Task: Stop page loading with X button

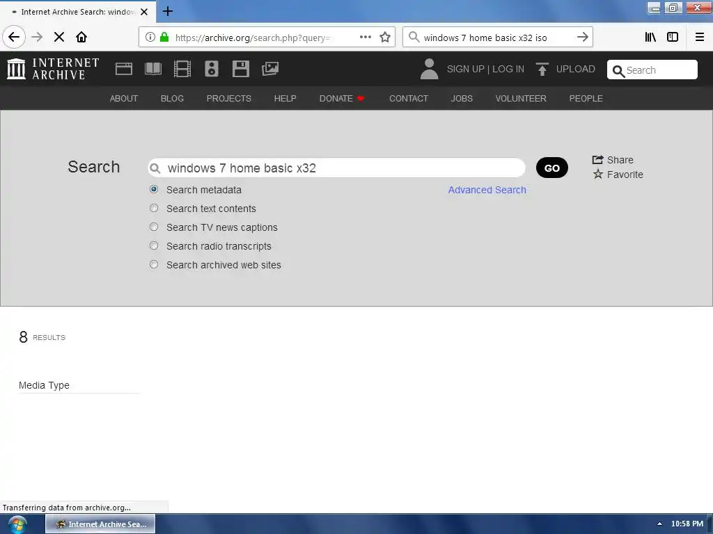Action: (59, 37)
